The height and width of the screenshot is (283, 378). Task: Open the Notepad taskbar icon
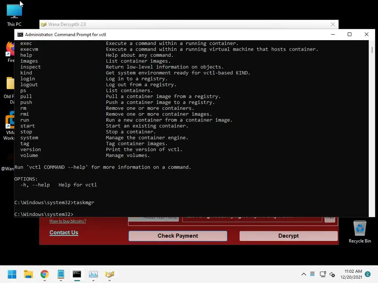click(x=61, y=274)
